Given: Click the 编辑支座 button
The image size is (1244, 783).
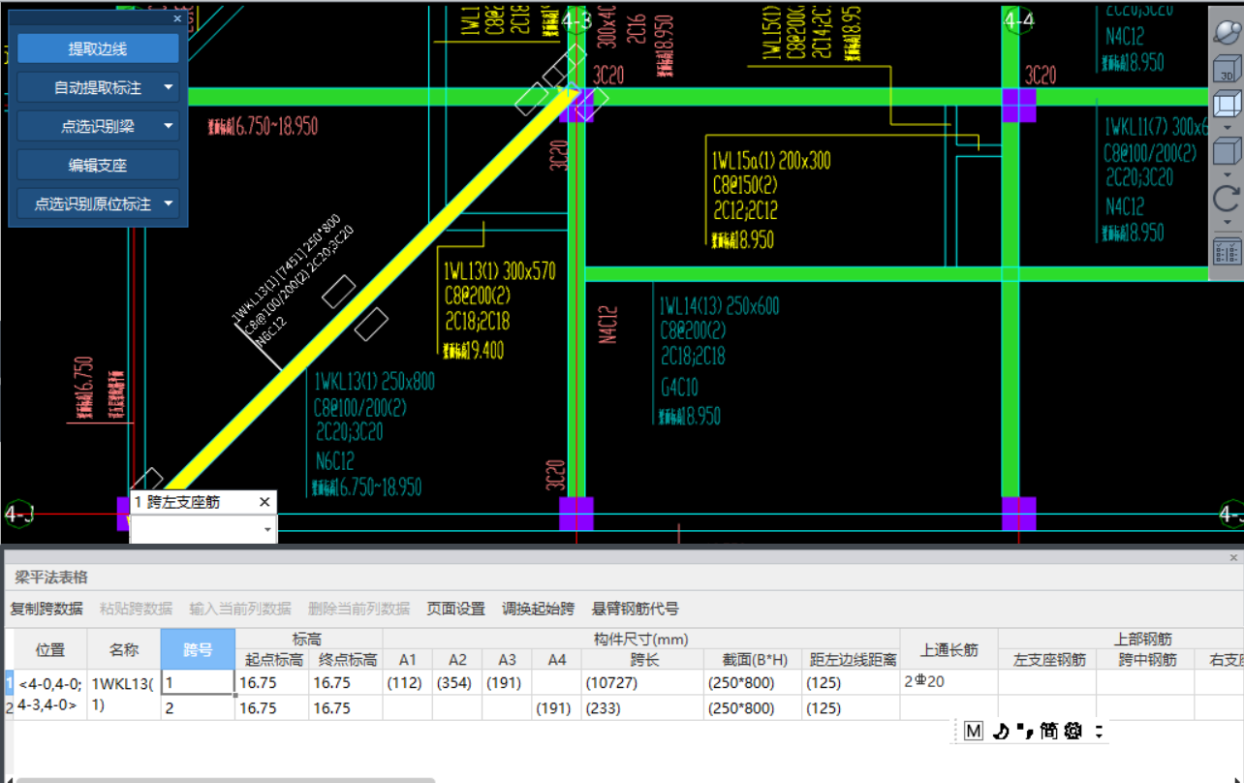Looking at the screenshot, I should [98, 165].
